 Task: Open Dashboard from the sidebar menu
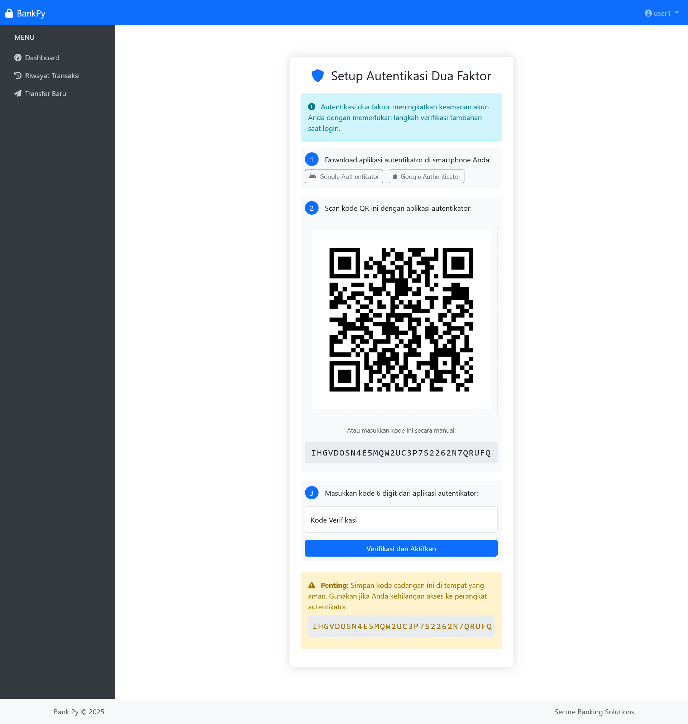pyautogui.click(x=42, y=58)
